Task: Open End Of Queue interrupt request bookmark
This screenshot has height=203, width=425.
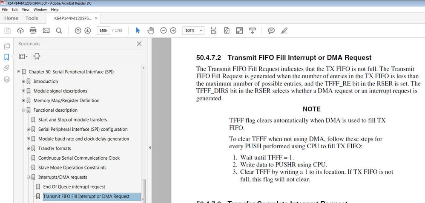Action: [x=74, y=187]
